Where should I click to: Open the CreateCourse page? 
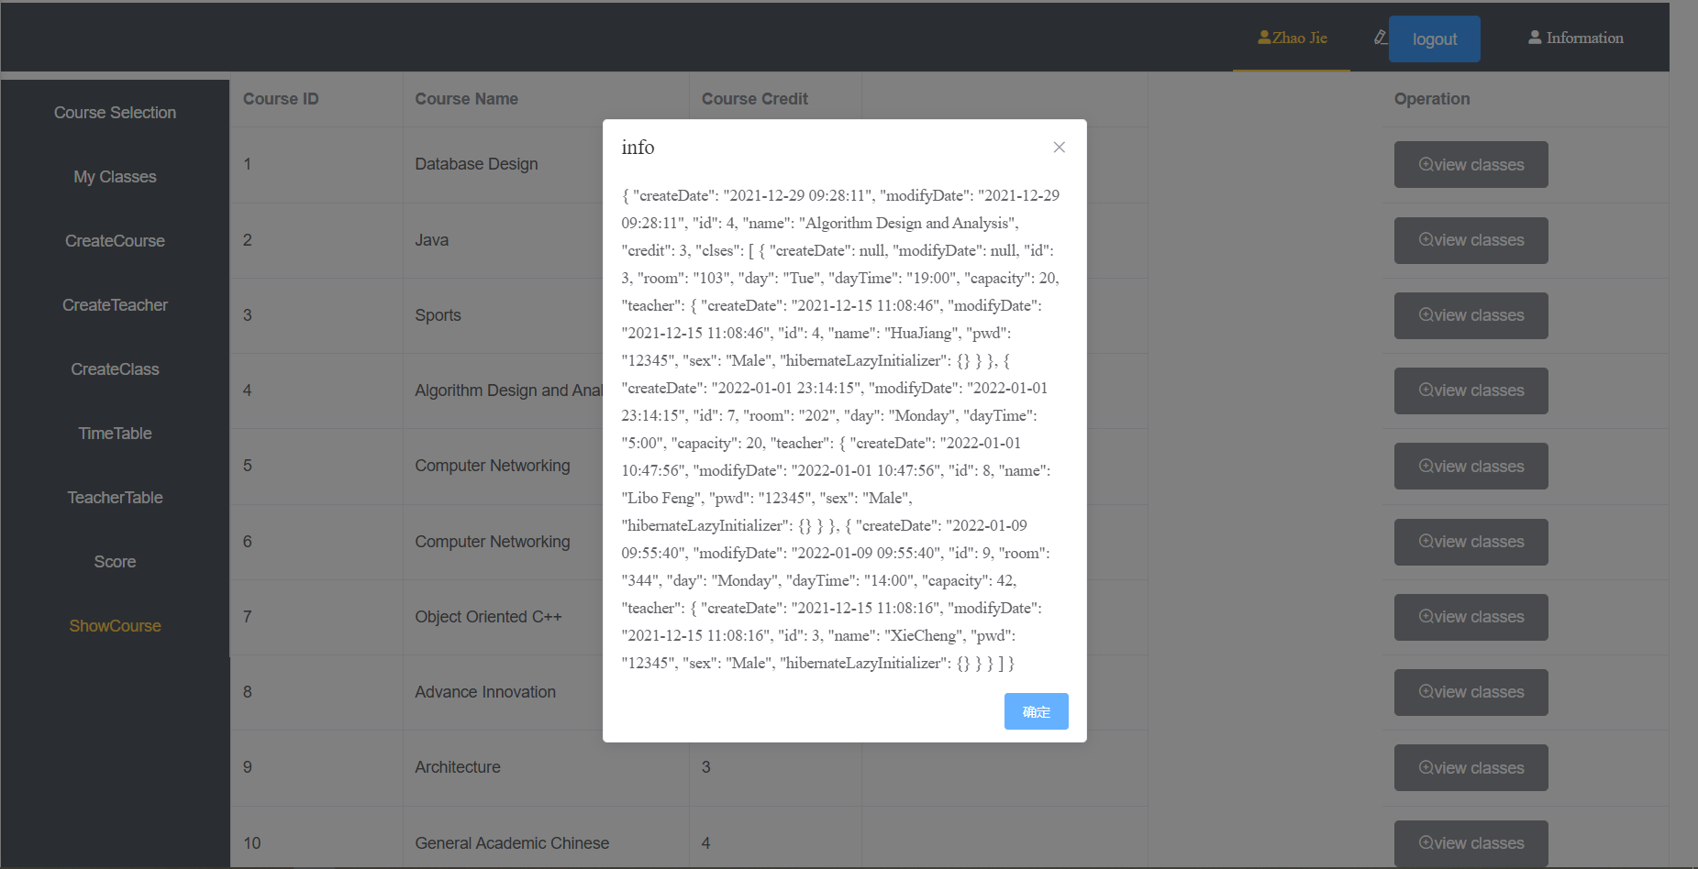115,240
